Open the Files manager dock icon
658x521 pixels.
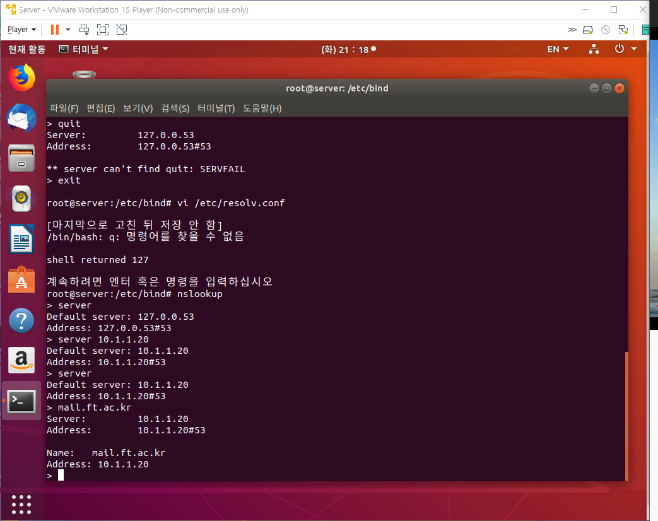tap(21, 158)
